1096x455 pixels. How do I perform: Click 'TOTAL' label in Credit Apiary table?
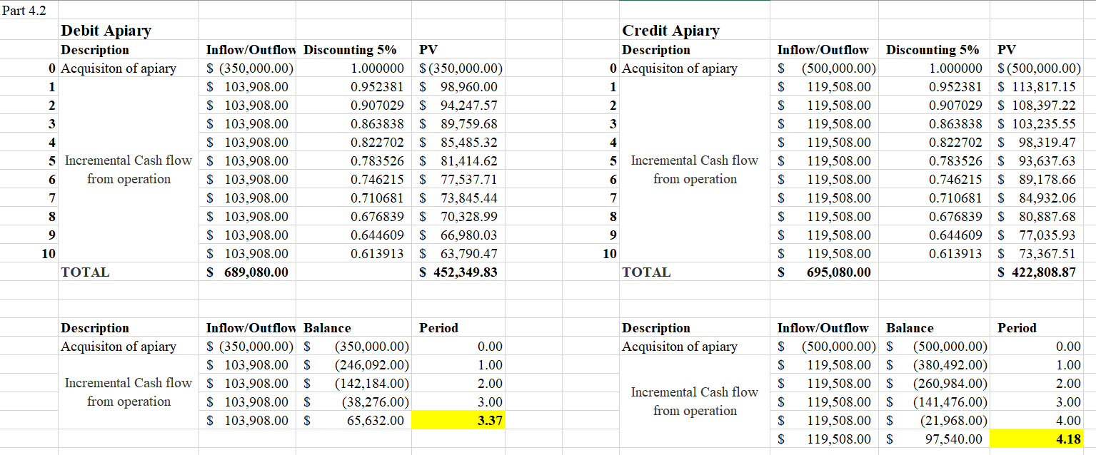click(695, 272)
